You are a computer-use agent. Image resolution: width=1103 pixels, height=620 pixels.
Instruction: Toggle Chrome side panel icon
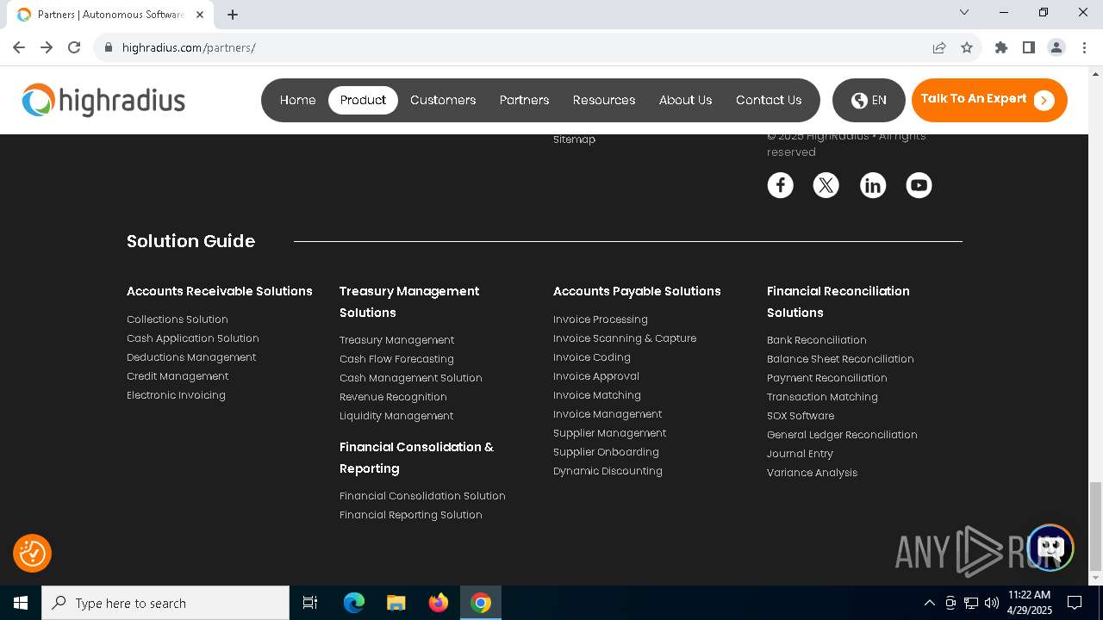(x=1029, y=47)
